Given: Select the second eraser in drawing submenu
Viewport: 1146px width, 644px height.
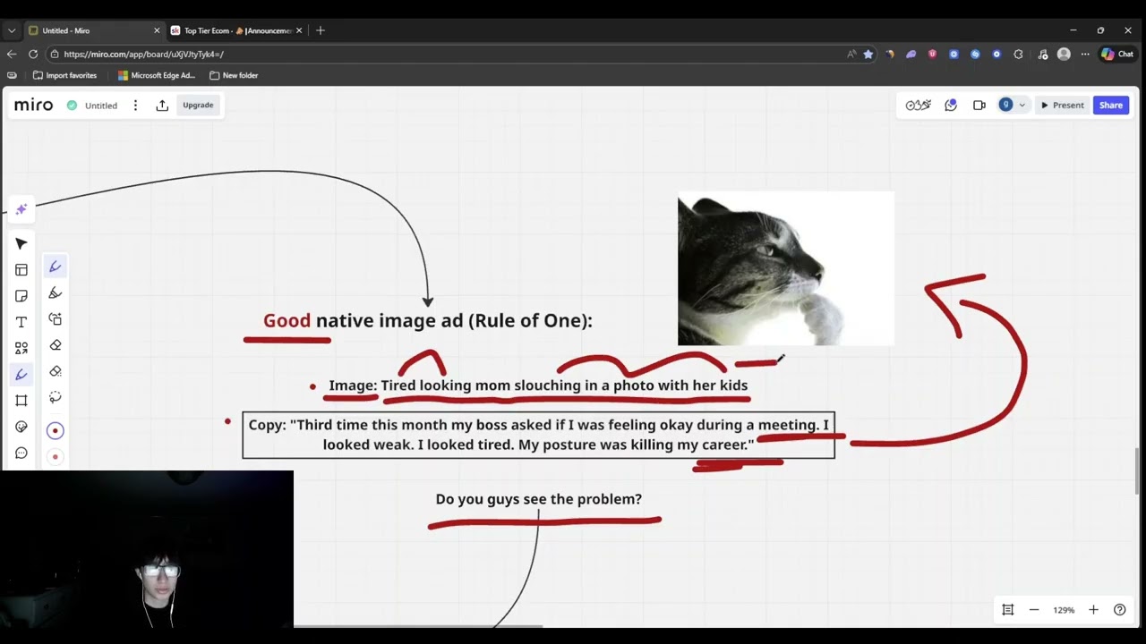Looking at the screenshot, I should (x=55, y=370).
